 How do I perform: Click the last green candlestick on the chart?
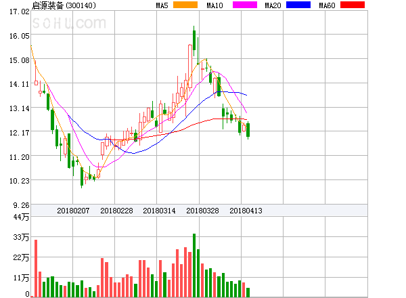point(248,130)
